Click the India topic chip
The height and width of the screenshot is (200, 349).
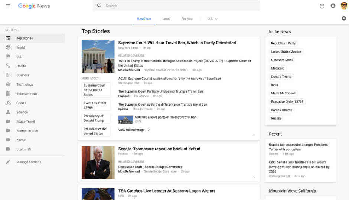[274, 85]
